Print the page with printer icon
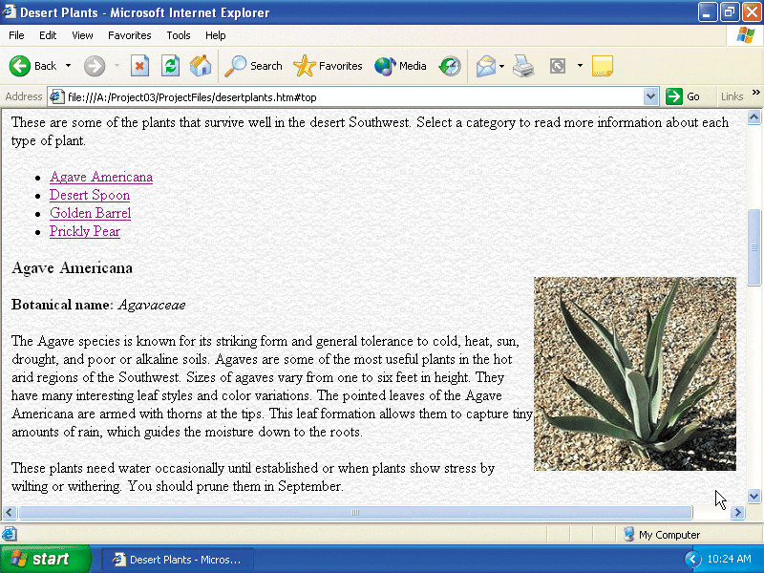 click(522, 66)
